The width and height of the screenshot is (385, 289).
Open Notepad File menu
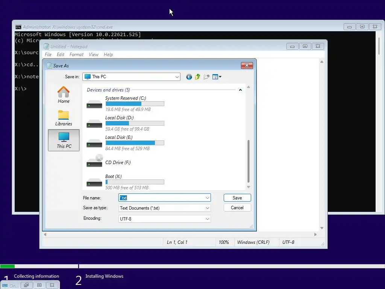(x=48, y=55)
